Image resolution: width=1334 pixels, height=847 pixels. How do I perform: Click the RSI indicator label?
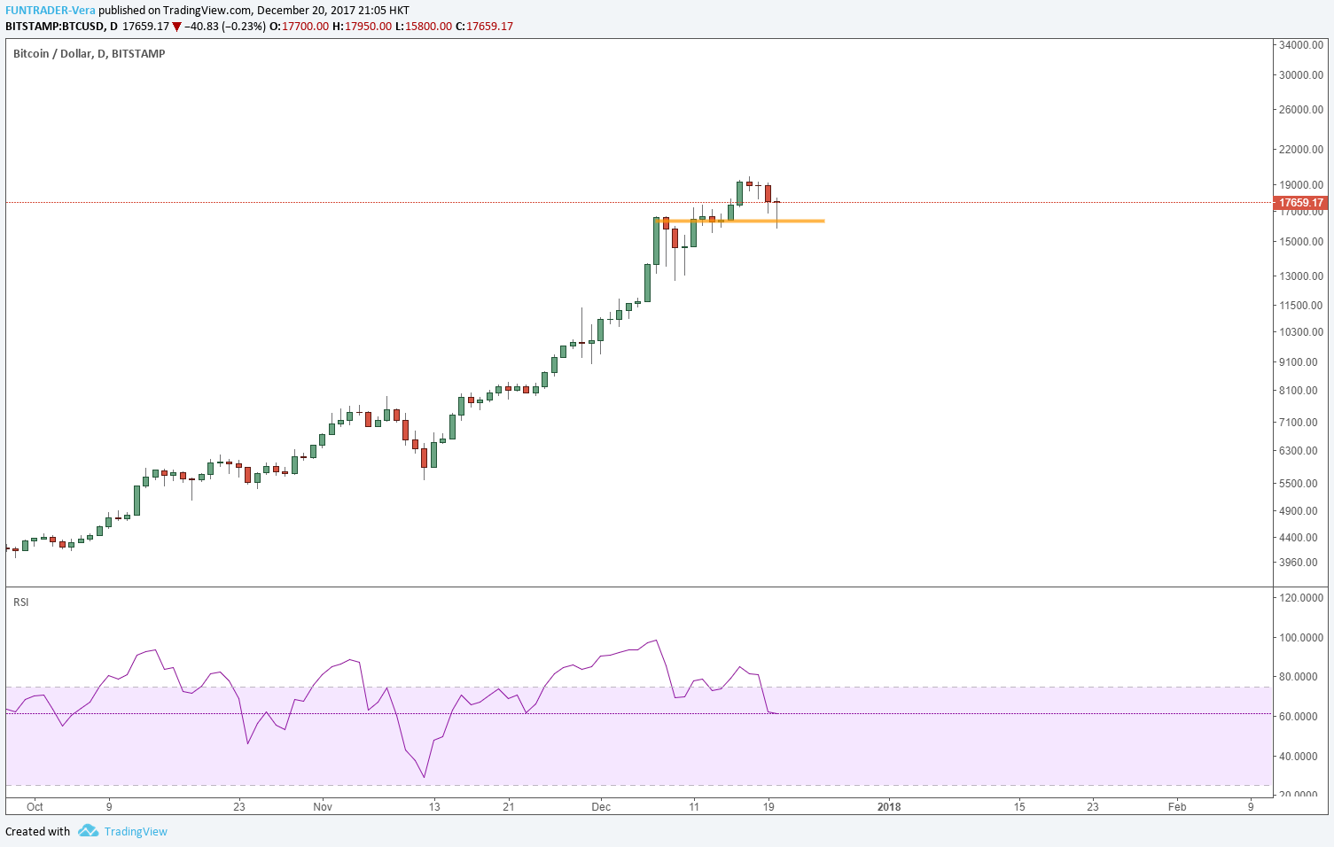click(x=20, y=602)
